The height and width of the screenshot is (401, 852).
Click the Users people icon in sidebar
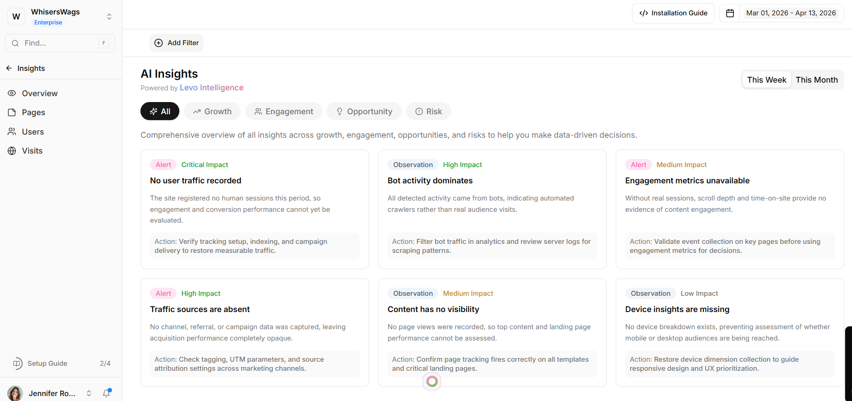[x=12, y=132]
